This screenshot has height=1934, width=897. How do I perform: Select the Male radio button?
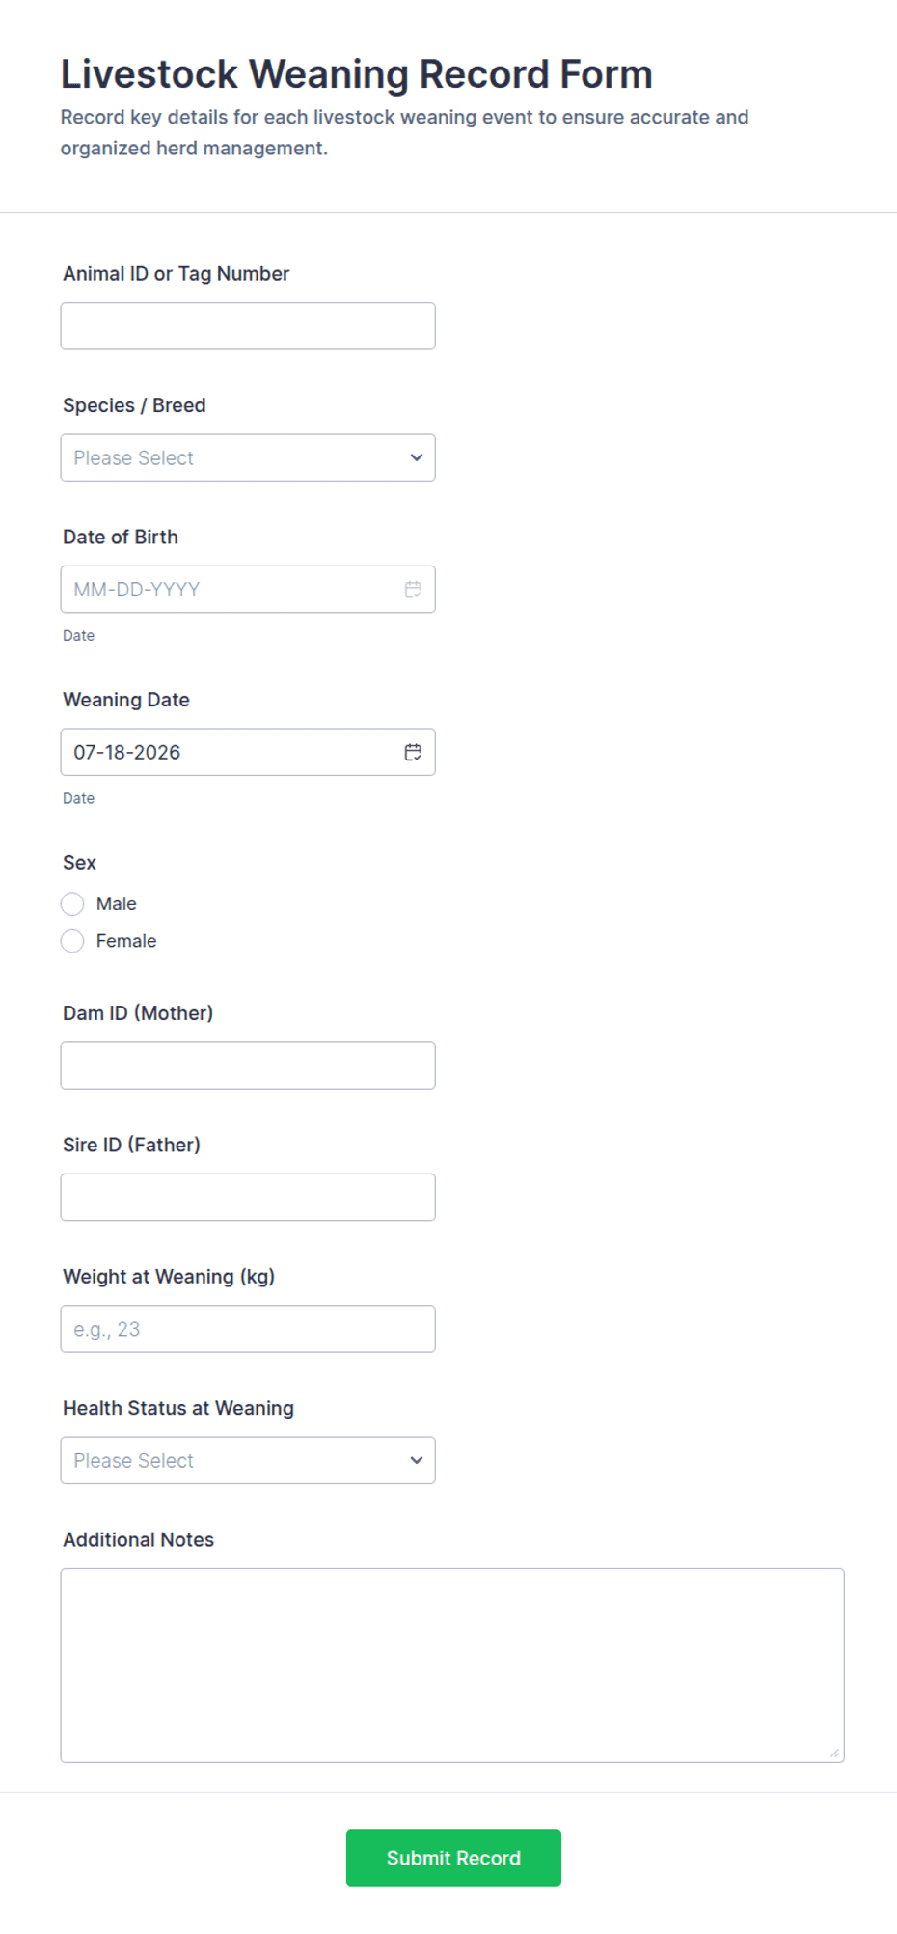pos(72,904)
